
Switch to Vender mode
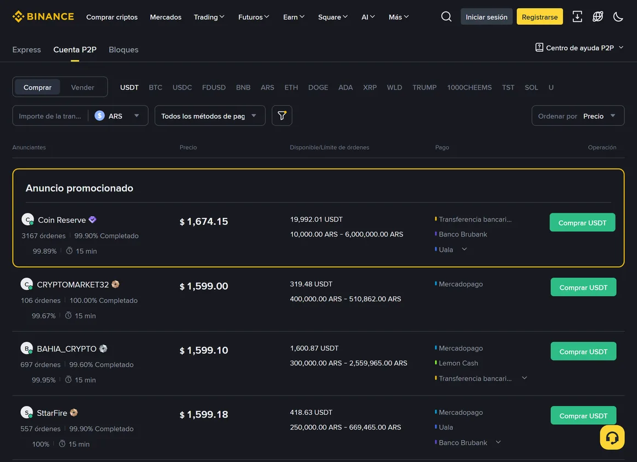click(x=82, y=87)
